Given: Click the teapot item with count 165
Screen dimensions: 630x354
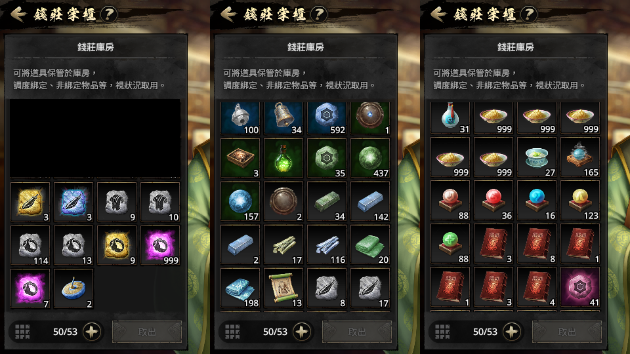Looking at the screenshot, I should (x=580, y=157).
